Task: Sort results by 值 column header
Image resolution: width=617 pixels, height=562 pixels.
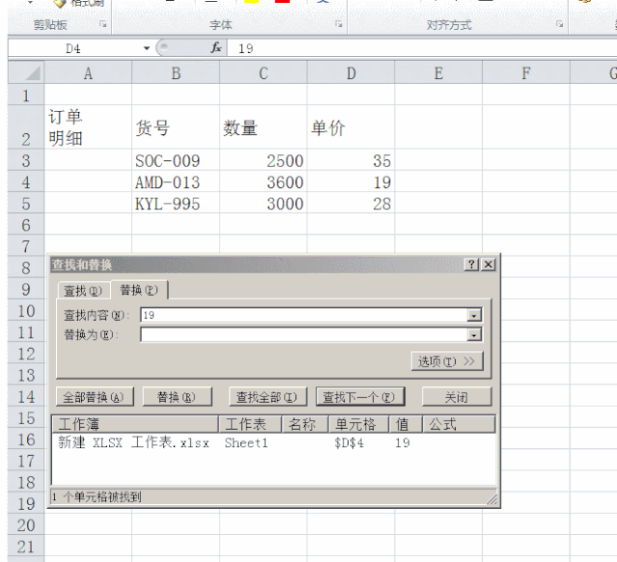Action: click(x=407, y=424)
